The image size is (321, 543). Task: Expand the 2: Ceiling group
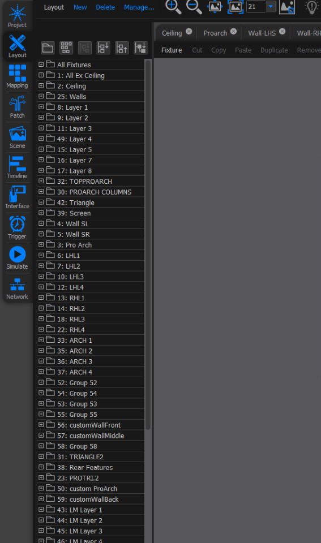(41, 85)
